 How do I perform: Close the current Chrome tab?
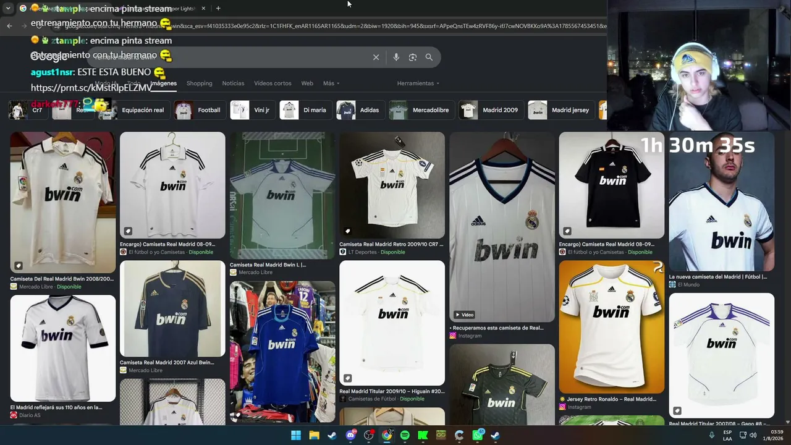coord(203,8)
